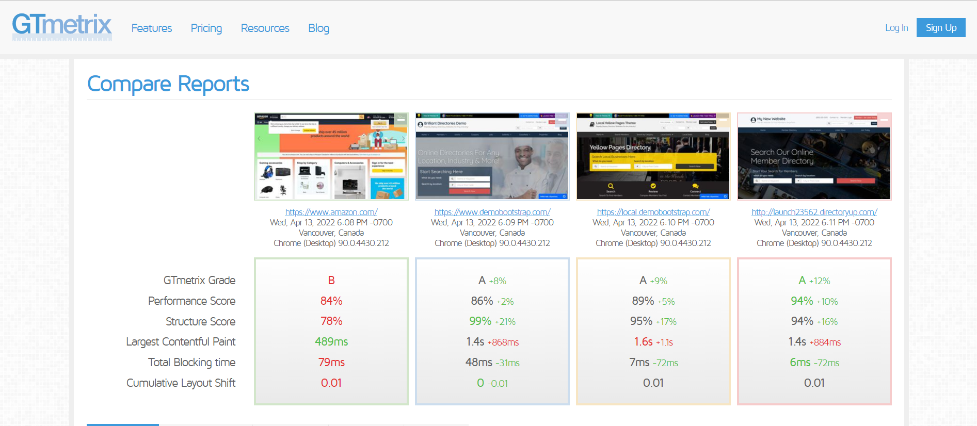
Task: Click the 99% +21% structure value
Action: click(492, 321)
